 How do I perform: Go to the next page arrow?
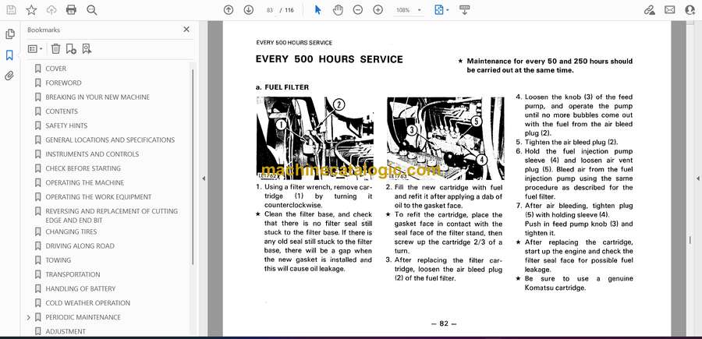pyautogui.click(x=248, y=10)
